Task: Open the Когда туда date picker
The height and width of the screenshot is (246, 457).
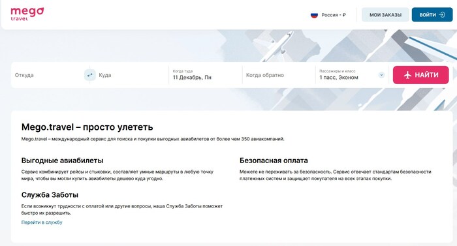Action: tap(205, 75)
